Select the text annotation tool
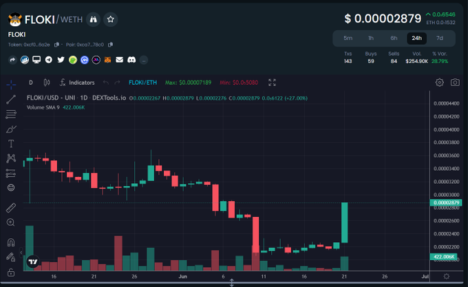The width and height of the screenshot is (468, 287). tap(11, 144)
